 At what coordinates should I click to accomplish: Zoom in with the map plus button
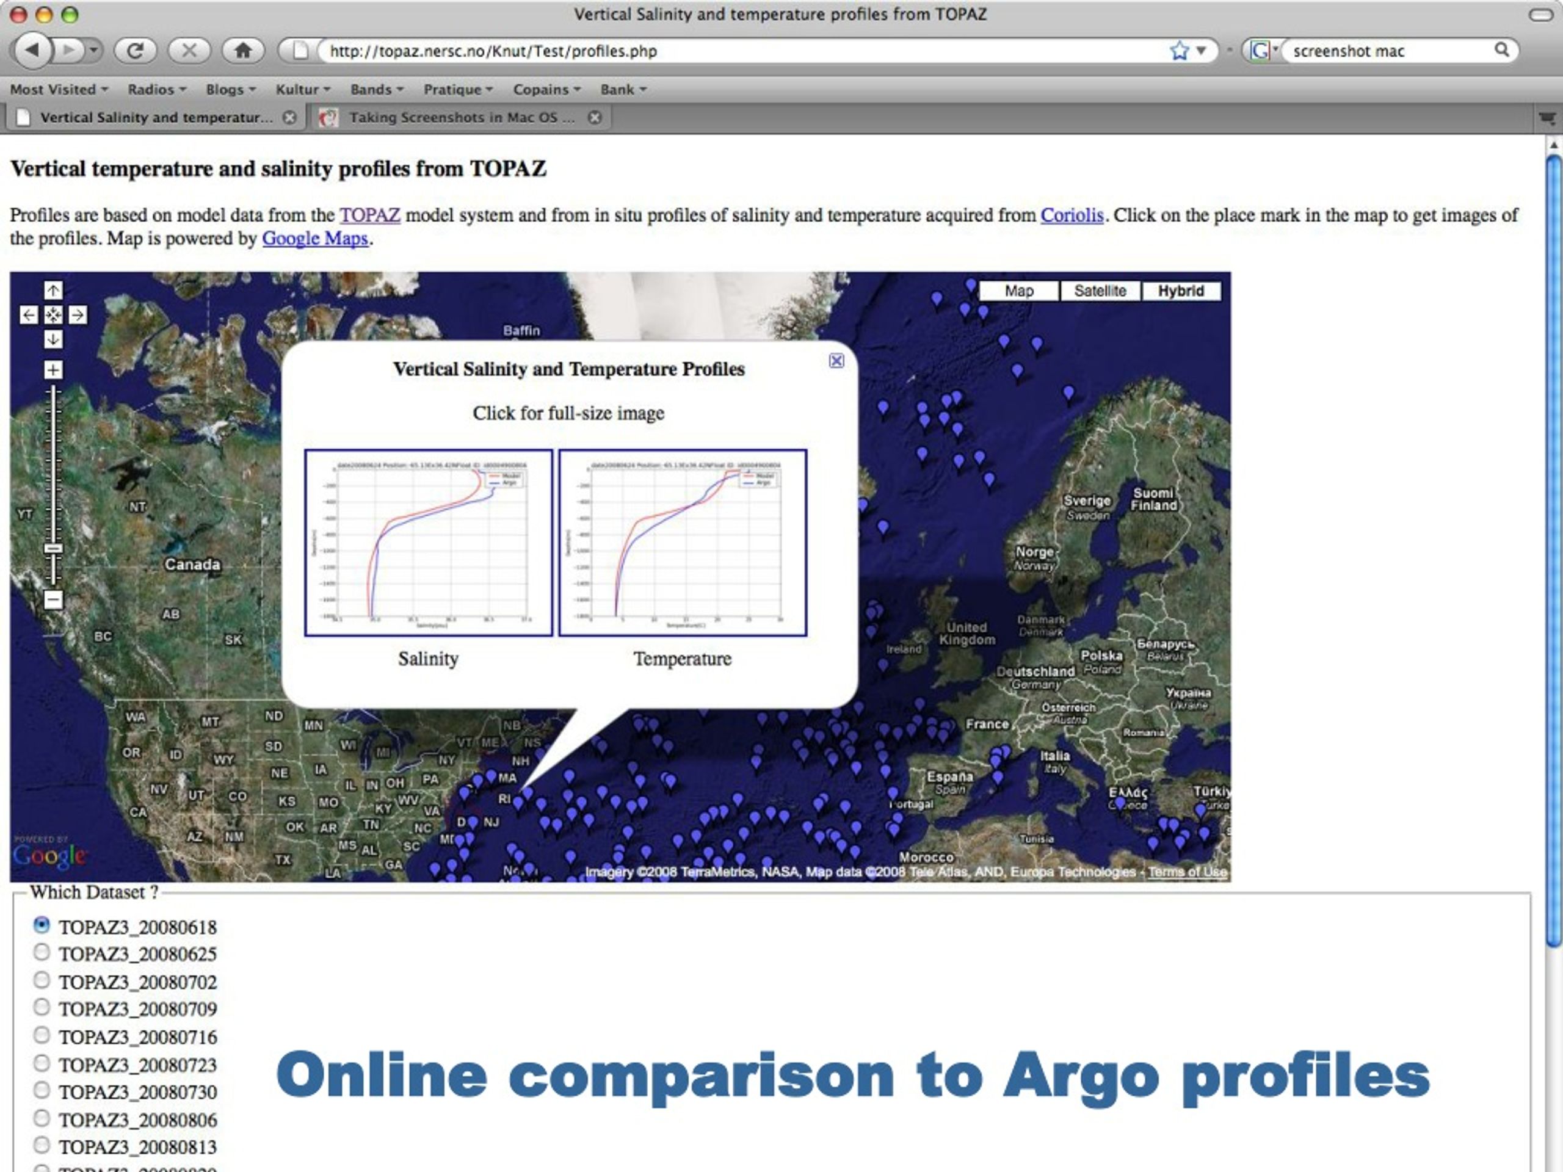[53, 369]
